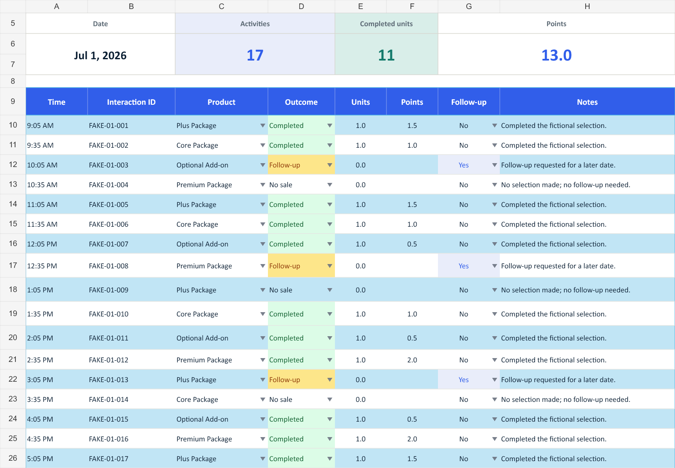Click the Units cell in FAKE-01-007 row
Image resolution: width=675 pixels, height=468 pixels.
(x=361, y=244)
